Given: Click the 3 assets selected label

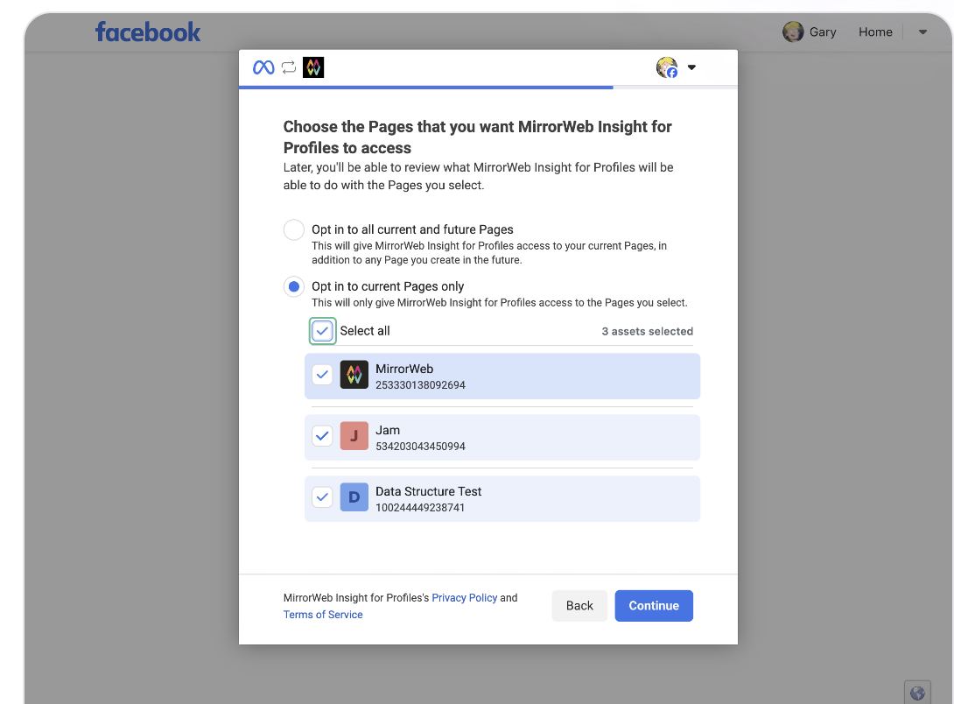Looking at the screenshot, I should click(x=648, y=332).
